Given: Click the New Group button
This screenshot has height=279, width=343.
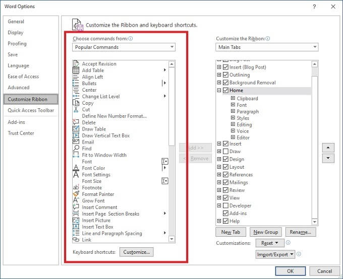Looking at the screenshot, I should click(x=266, y=232).
